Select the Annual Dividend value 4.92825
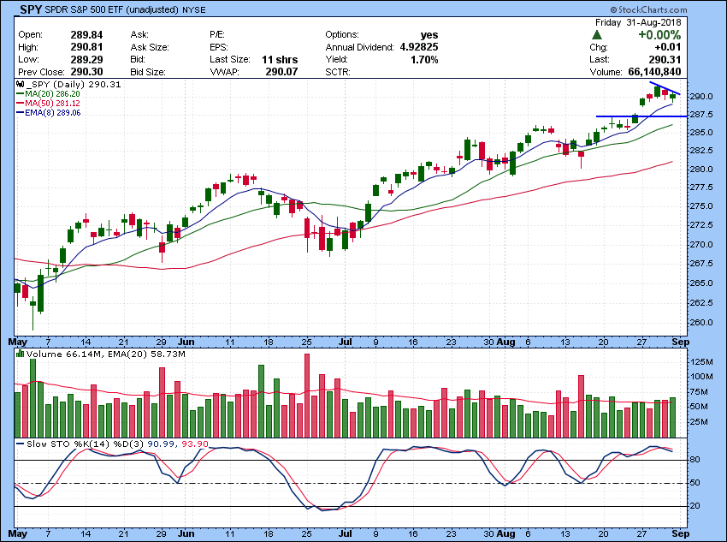 pyautogui.click(x=419, y=47)
